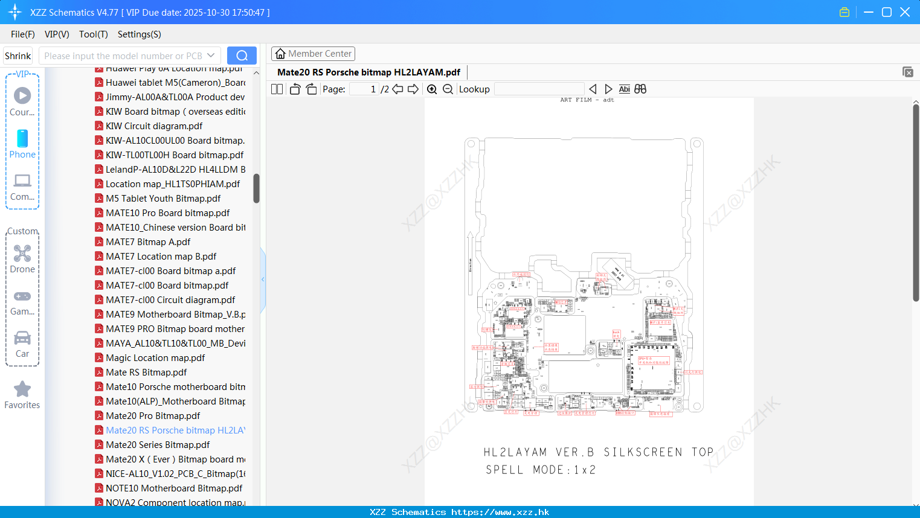Open the Tool(T) menu

click(x=94, y=34)
